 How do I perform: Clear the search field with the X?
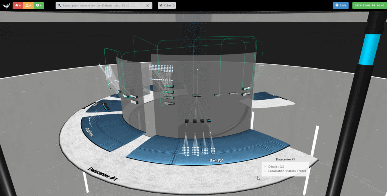coord(147,6)
